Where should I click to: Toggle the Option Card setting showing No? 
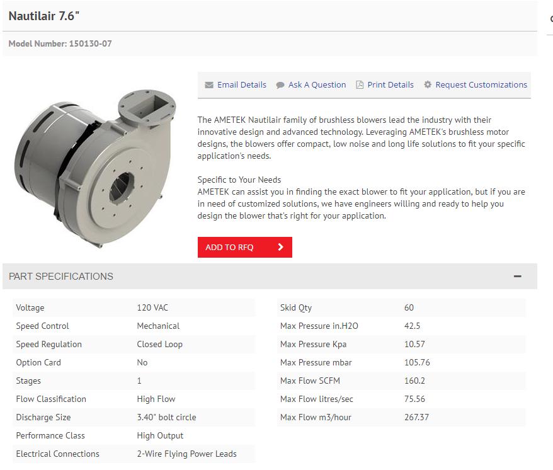tap(142, 362)
